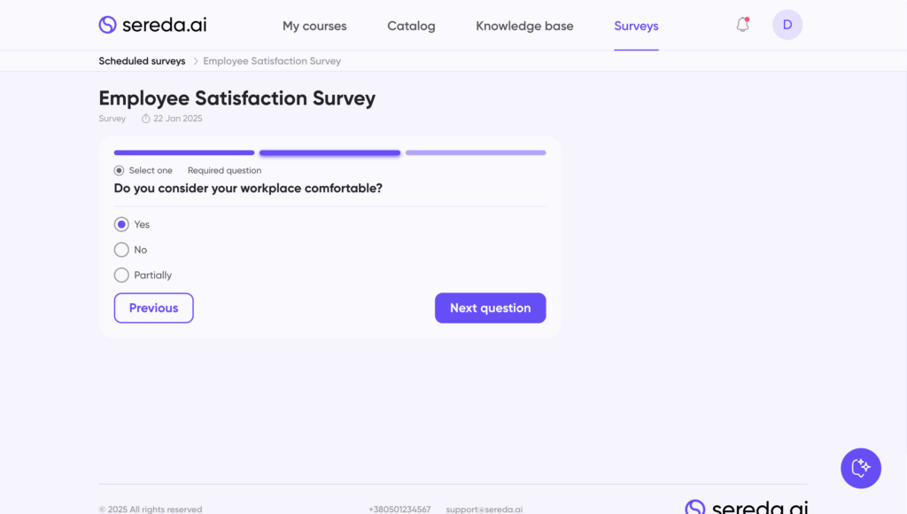Select the Yes answer option
Screen dimensions: 907x514
[x=122, y=224]
